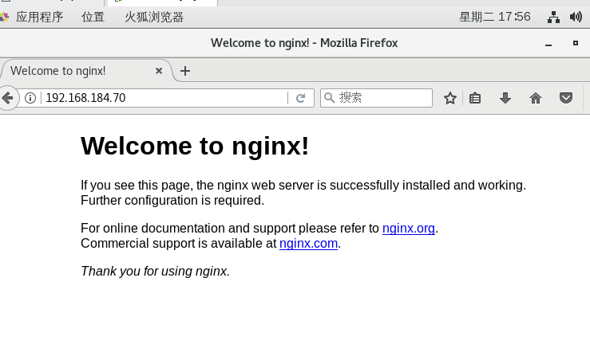
Task: Click the 'Thank you for using nginx.' text
Action: tap(155, 271)
